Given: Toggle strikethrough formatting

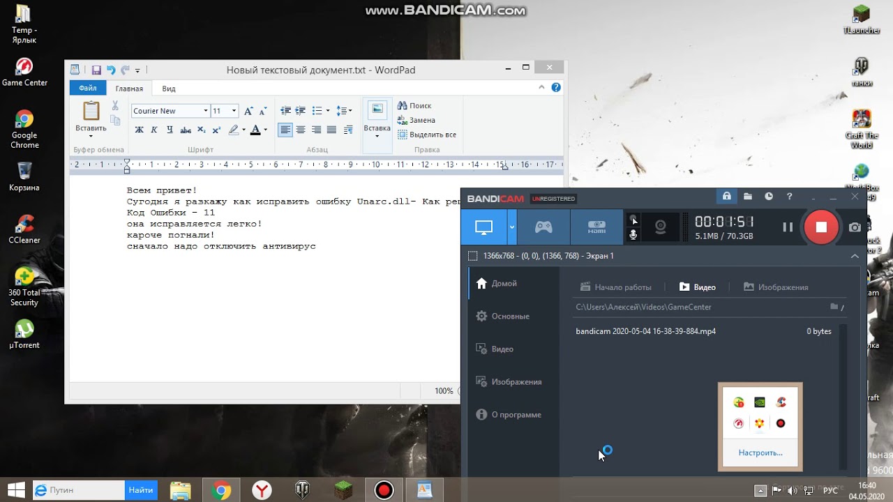Looking at the screenshot, I should (186, 130).
